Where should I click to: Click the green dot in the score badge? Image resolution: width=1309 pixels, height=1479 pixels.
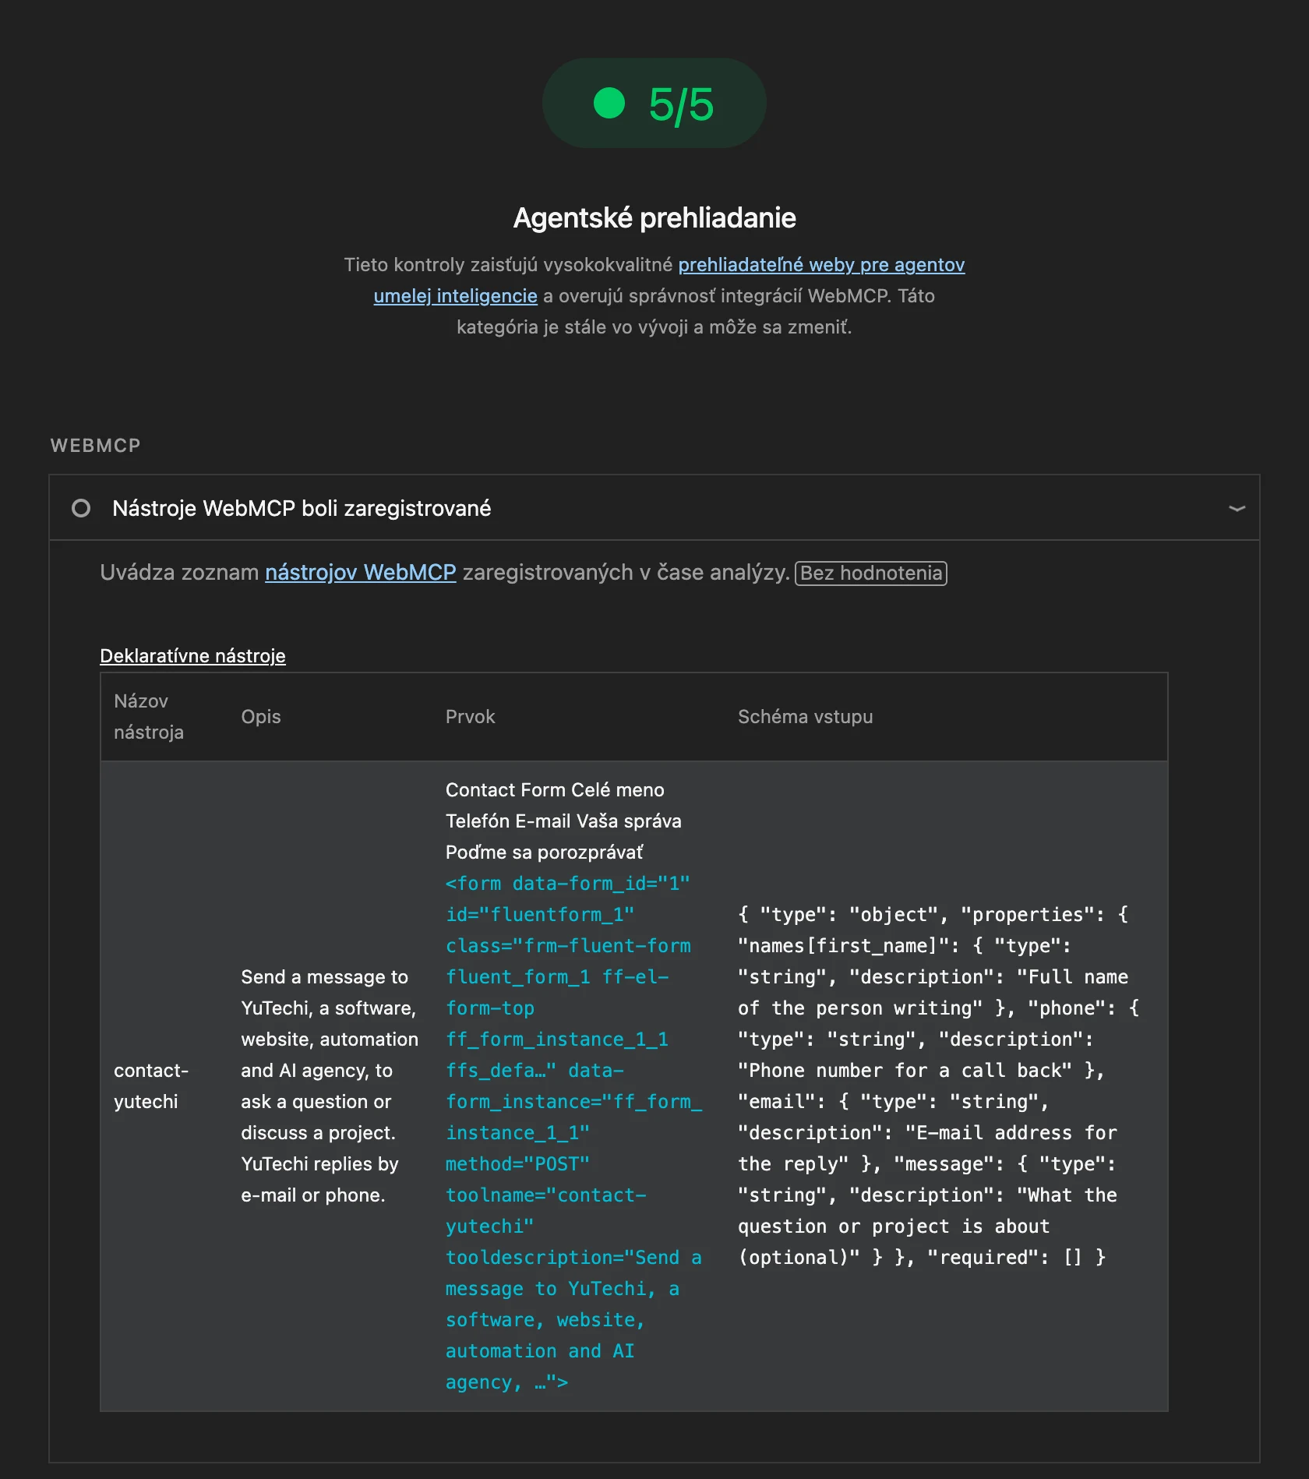pos(609,103)
